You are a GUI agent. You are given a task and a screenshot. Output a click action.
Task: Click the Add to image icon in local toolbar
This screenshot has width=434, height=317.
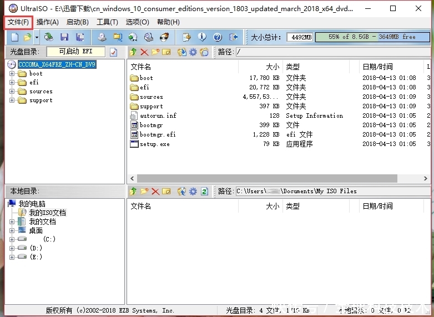point(182,192)
